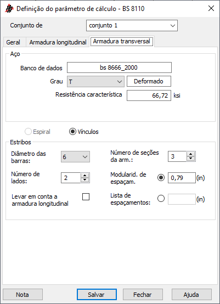Select the Vínculos radio button
This screenshot has width=220, height=304.
tap(72, 132)
